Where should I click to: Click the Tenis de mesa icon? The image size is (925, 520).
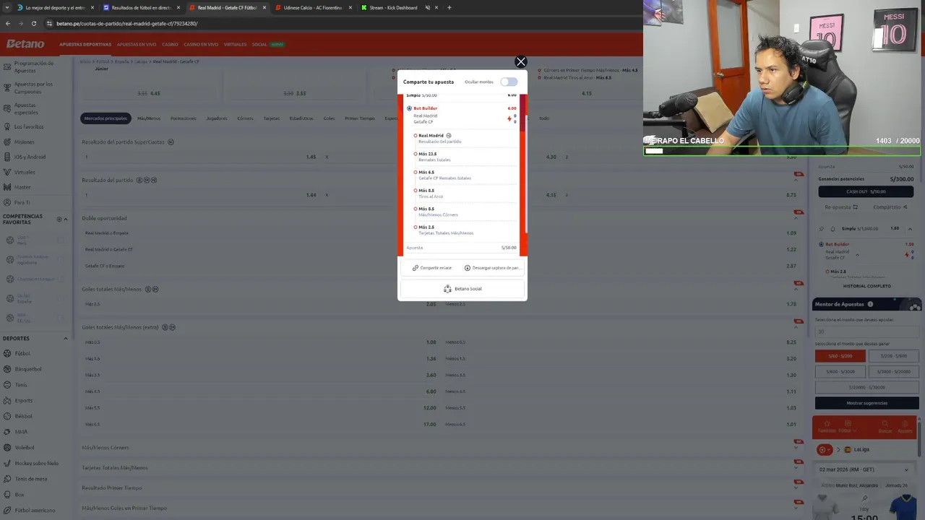click(7, 479)
